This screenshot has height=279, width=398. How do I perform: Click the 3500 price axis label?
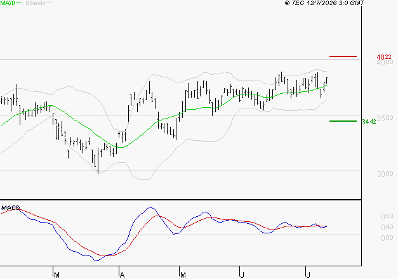[x=385, y=118]
